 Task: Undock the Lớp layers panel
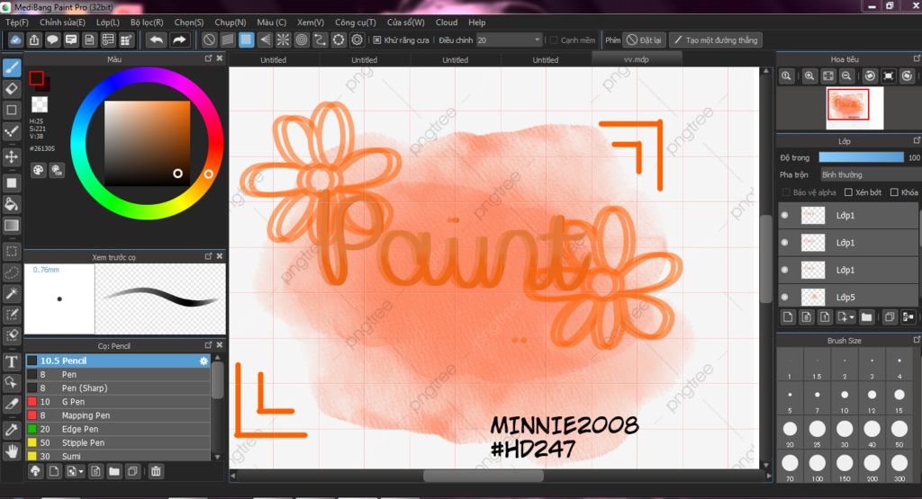point(917,141)
